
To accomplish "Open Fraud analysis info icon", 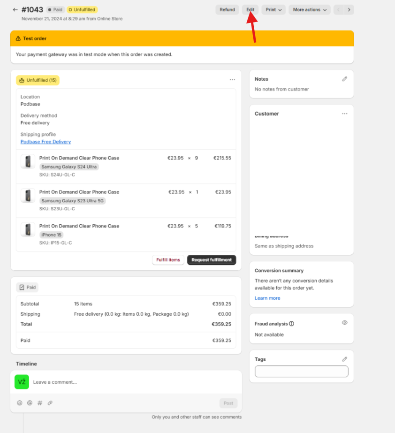I will coord(291,324).
